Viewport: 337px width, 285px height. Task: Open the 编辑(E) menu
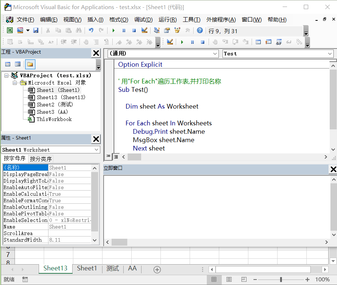(x=49, y=20)
